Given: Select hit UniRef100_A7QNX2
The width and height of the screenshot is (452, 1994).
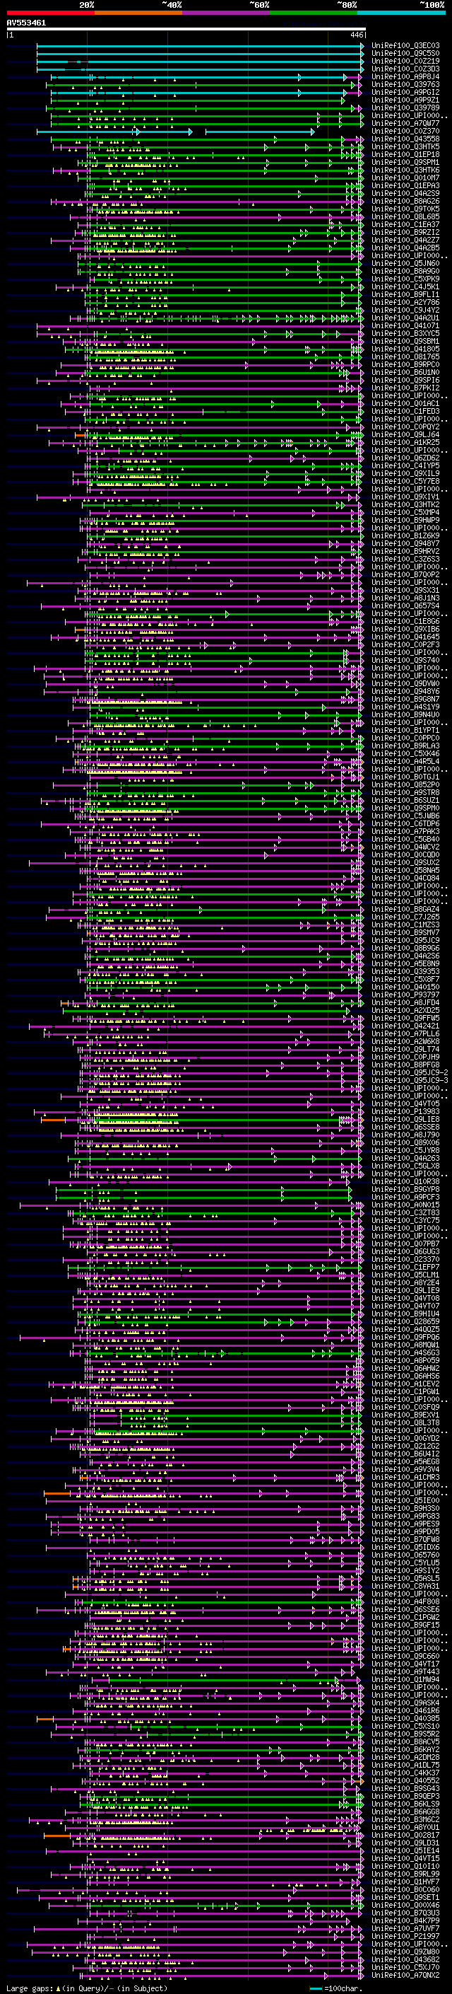Looking at the screenshot, I should 405,1975.
